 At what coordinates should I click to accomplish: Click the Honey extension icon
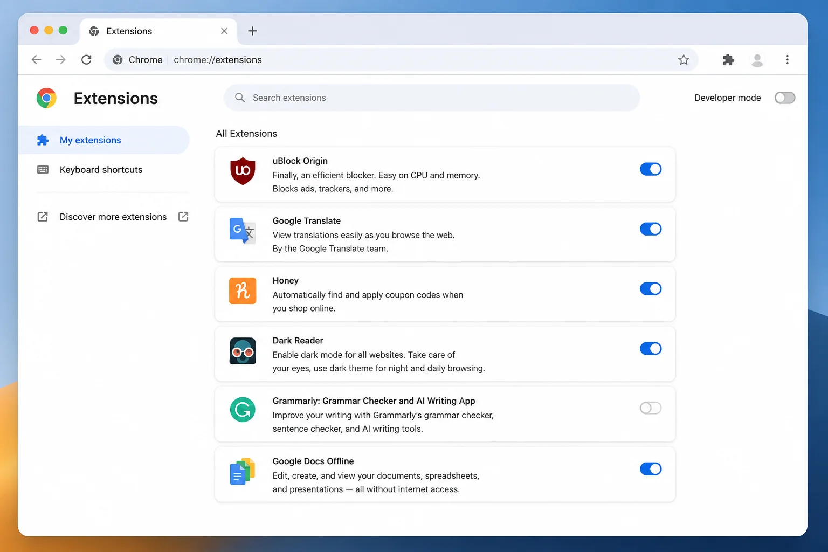[x=243, y=291]
